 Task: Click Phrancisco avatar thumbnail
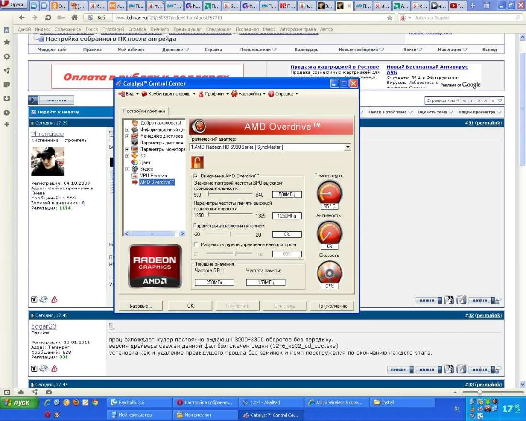(47, 162)
